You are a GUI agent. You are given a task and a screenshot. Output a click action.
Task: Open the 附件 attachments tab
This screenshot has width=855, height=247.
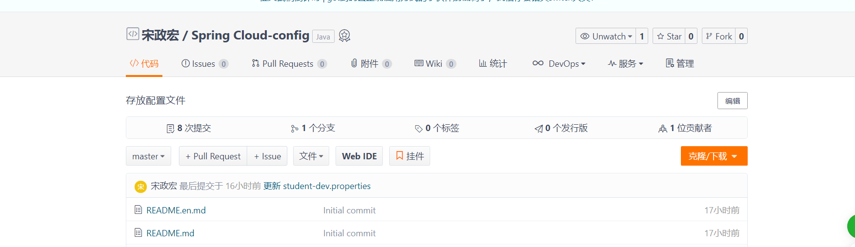pos(371,64)
